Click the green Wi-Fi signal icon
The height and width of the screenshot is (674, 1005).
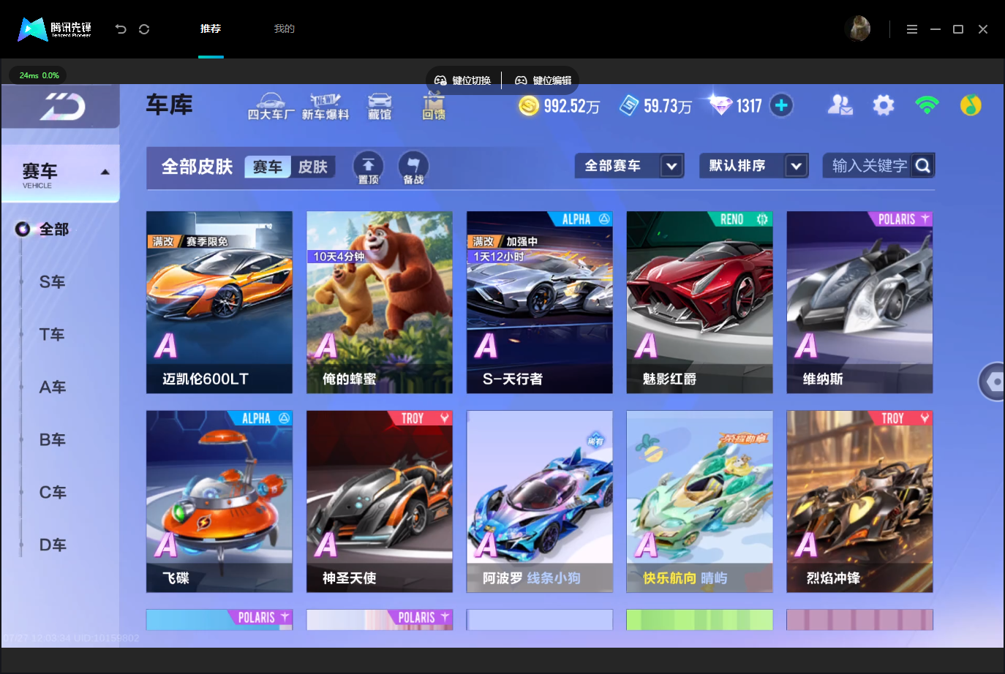[927, 105]
